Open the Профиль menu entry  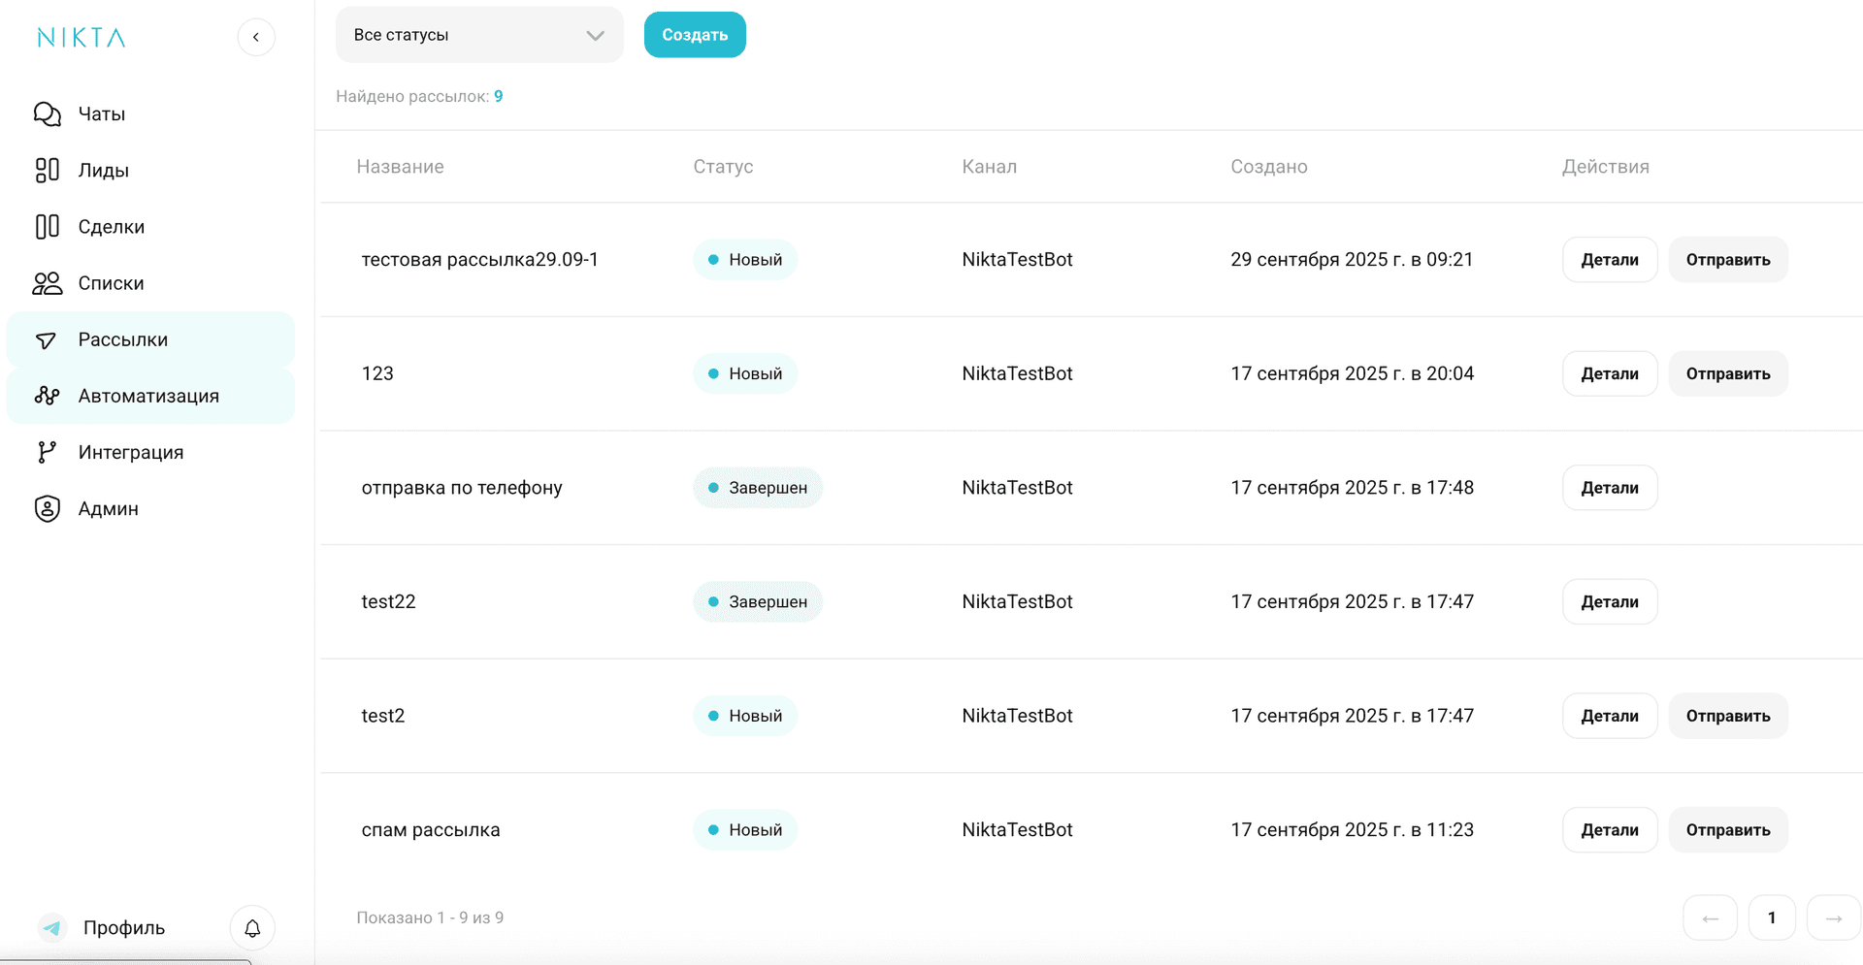124,927
